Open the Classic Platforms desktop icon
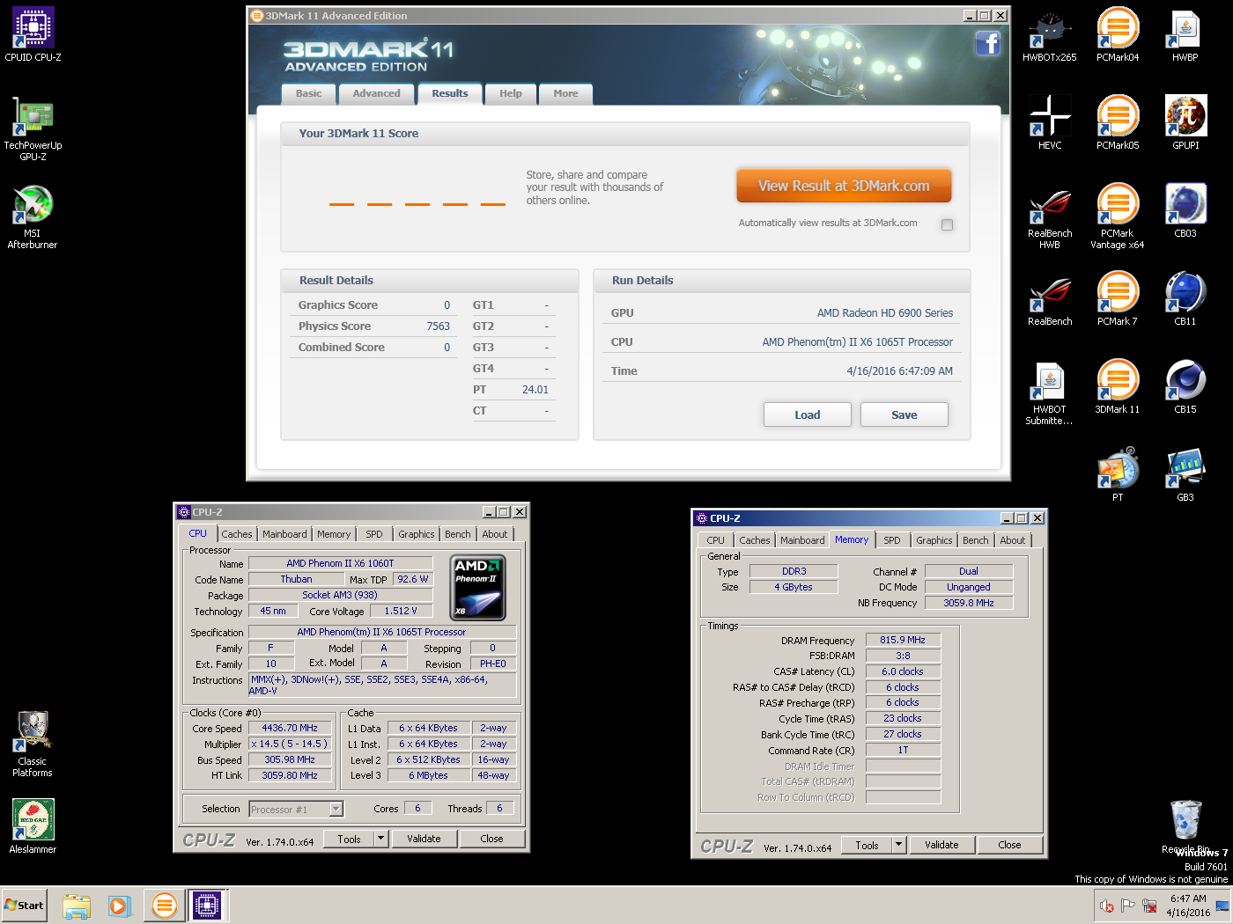Viewport: 1233px width, 924px height. coord(33,744)
